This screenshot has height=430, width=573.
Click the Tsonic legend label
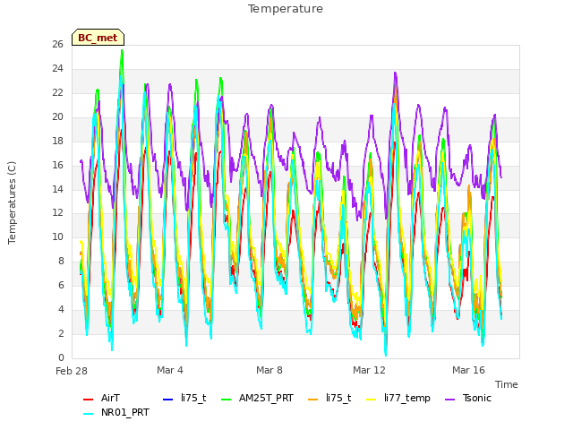pos(477,398)
